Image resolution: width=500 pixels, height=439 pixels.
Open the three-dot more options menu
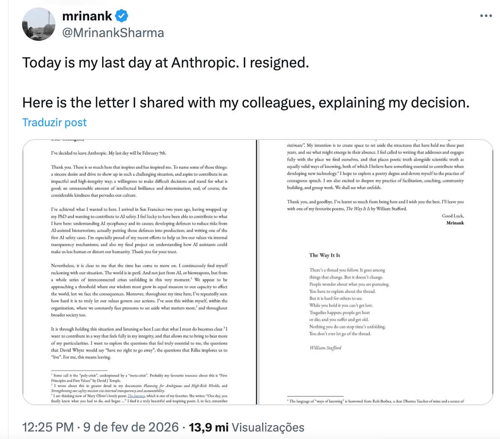tap(486, 16)
